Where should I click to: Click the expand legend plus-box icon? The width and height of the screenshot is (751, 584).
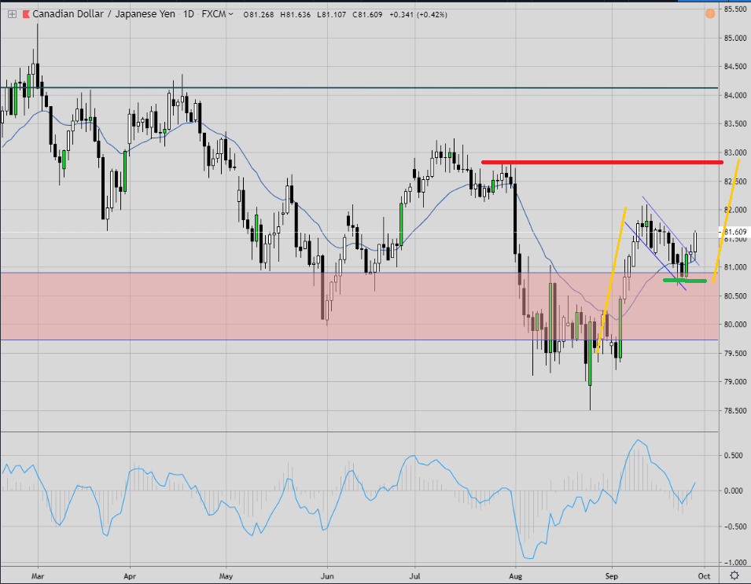12,14
